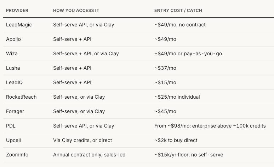Screen dimensions: 274x167
Task: Select the ~$15k/yr floor, no self-serve cell
Action: [189, 155]
